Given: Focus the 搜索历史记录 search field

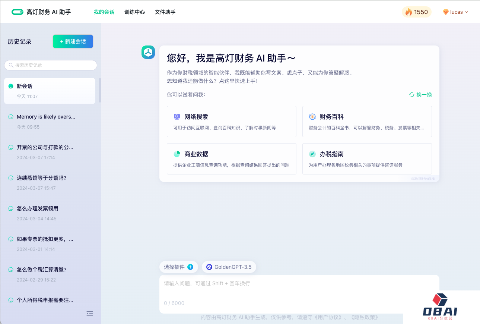Looking at the screenshot, I should pyautogui.click(x=51, y=65).
